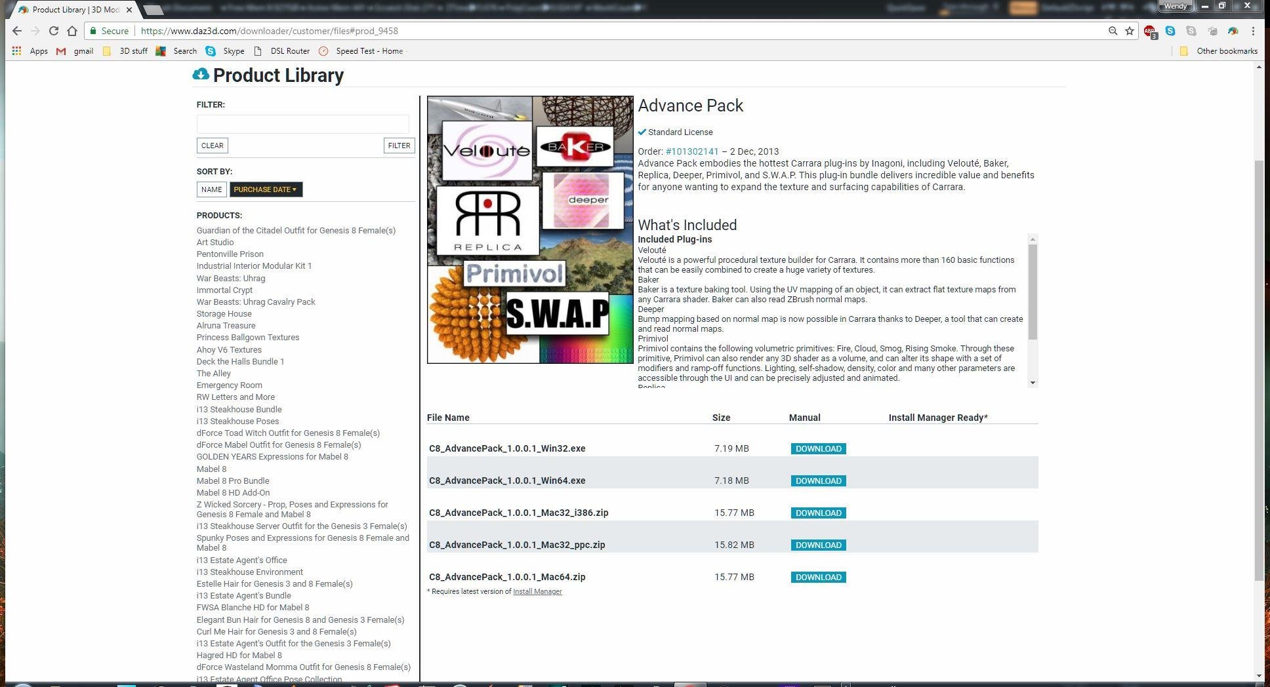1270x687 pixels.
Task: Select Princess Ballgown Textures
Action: pos(248,338)
